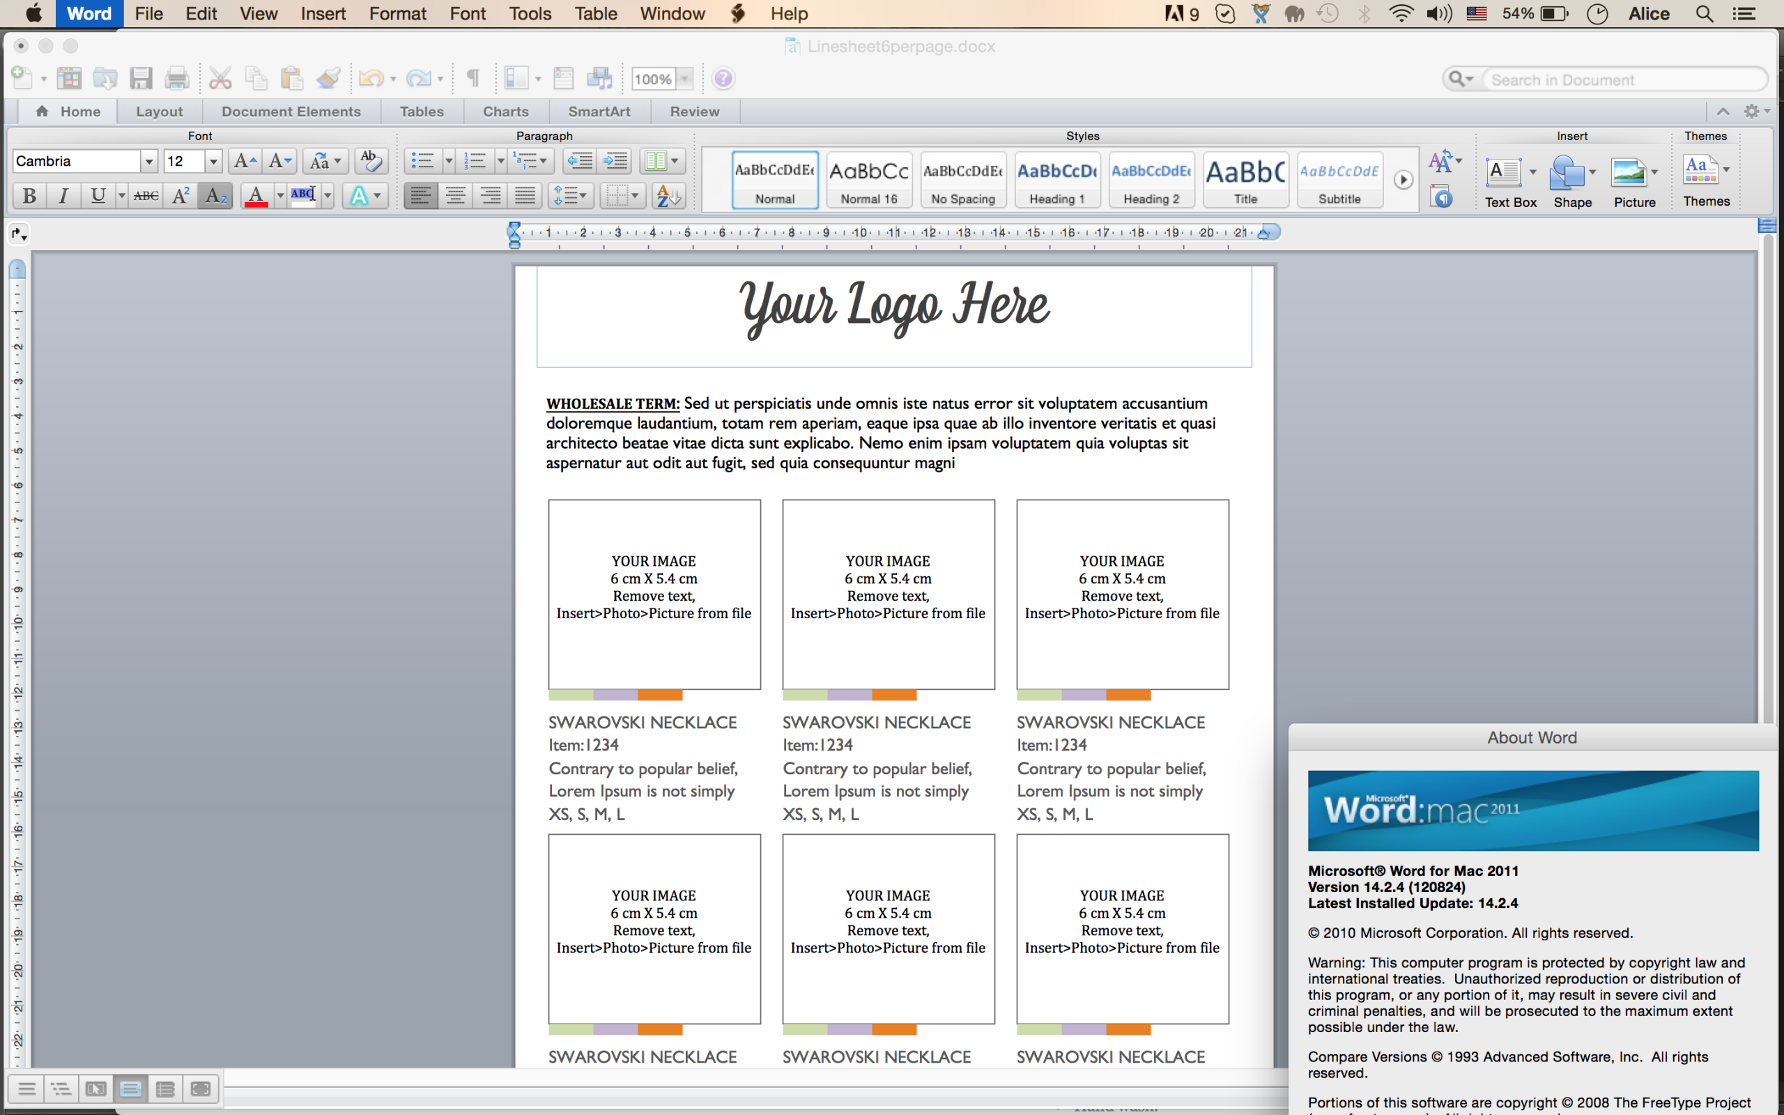Screen dimensions: 1784x1115
Task: Apply text highlight color button
Action: [304, 196]
